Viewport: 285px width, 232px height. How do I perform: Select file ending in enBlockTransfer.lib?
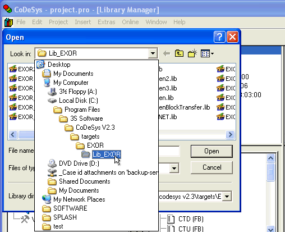point(184,107)
